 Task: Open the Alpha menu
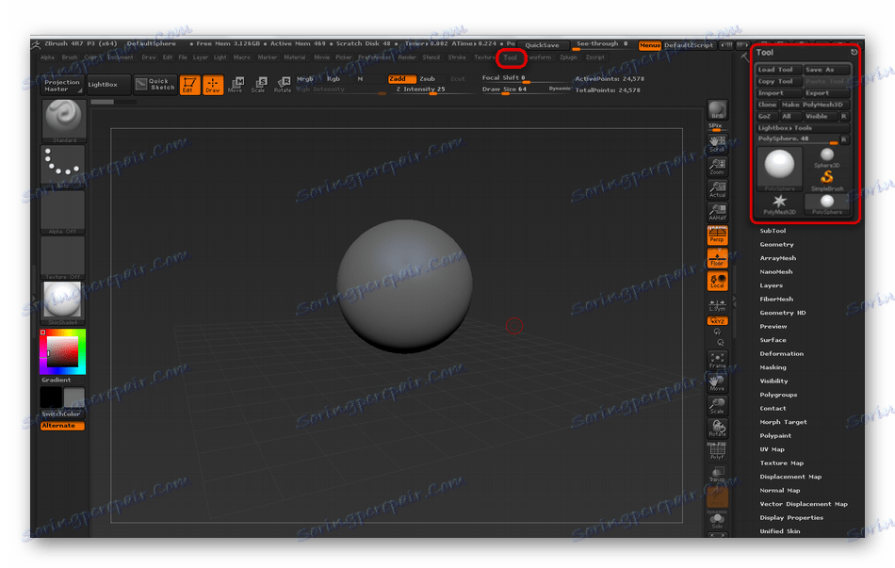(x=47, y=57)
